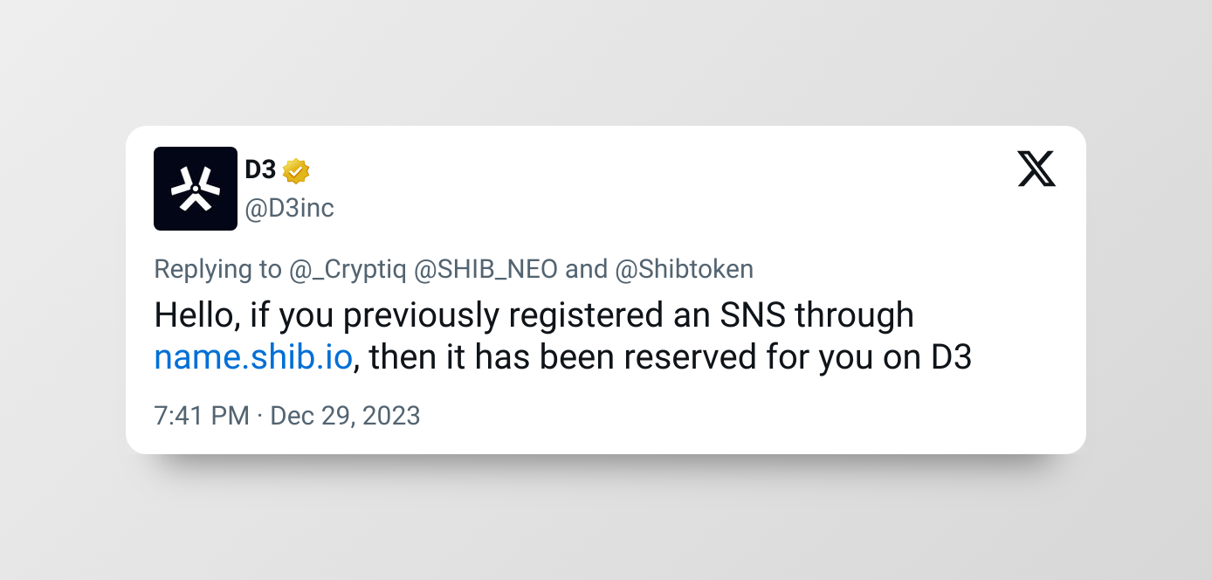This screenshot has height=580, width=1212.
Task: Click 'D3' at the end of the tweet
Action: click(x=951, y=358)
